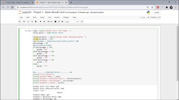The width and height of the screenshot is (179, 100).
Task: Click the Python 3 kernel indicator circle
Action: point(160,17)
